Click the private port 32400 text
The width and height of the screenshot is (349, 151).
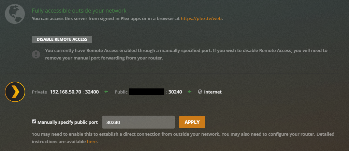[92, 92]
